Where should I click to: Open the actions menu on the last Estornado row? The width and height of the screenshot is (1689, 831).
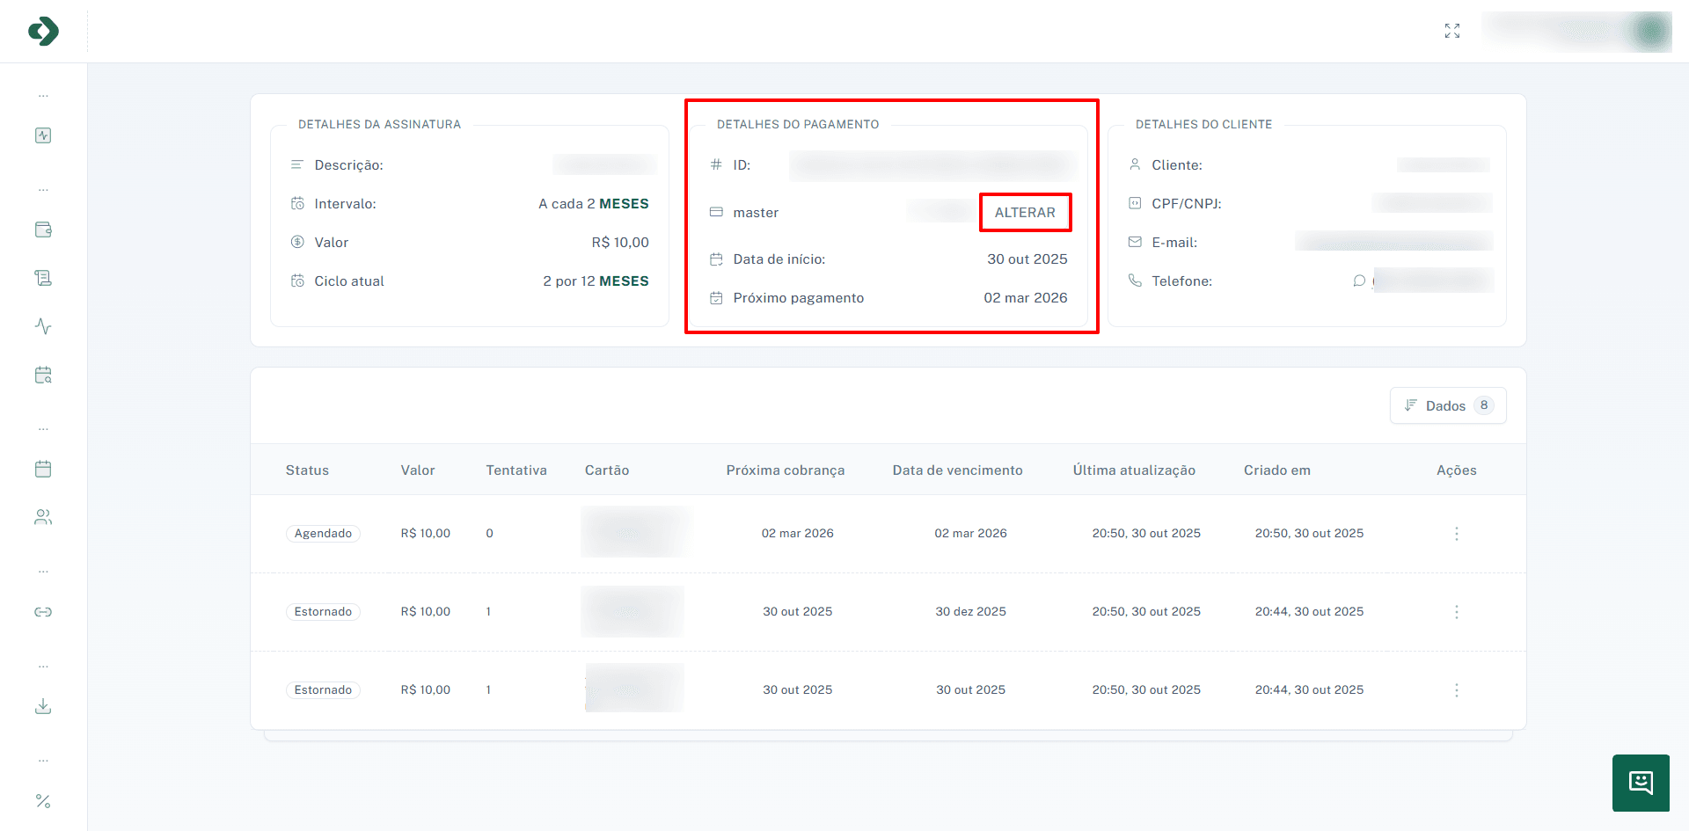coord(1457,689)
